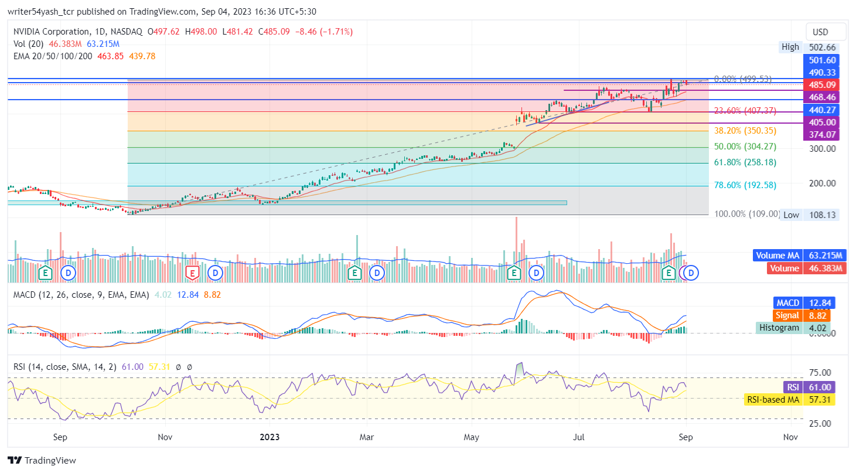Click the High 502.66 price label
Viewport: 856px width, 473px height.
pyautogui.click(x=809, y=47)
